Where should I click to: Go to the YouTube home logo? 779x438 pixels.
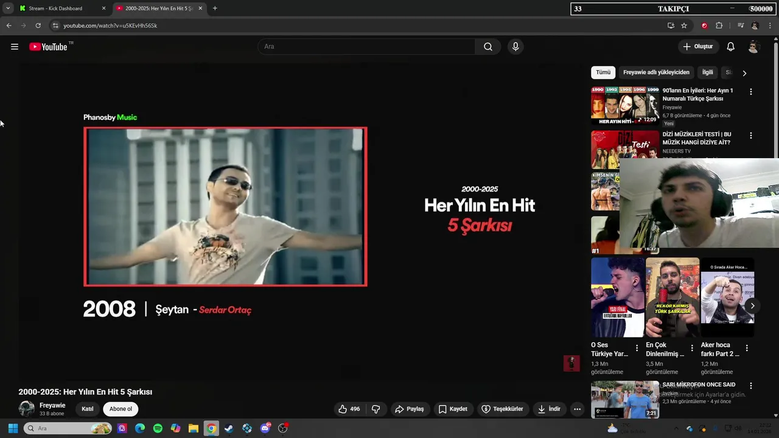49,47
